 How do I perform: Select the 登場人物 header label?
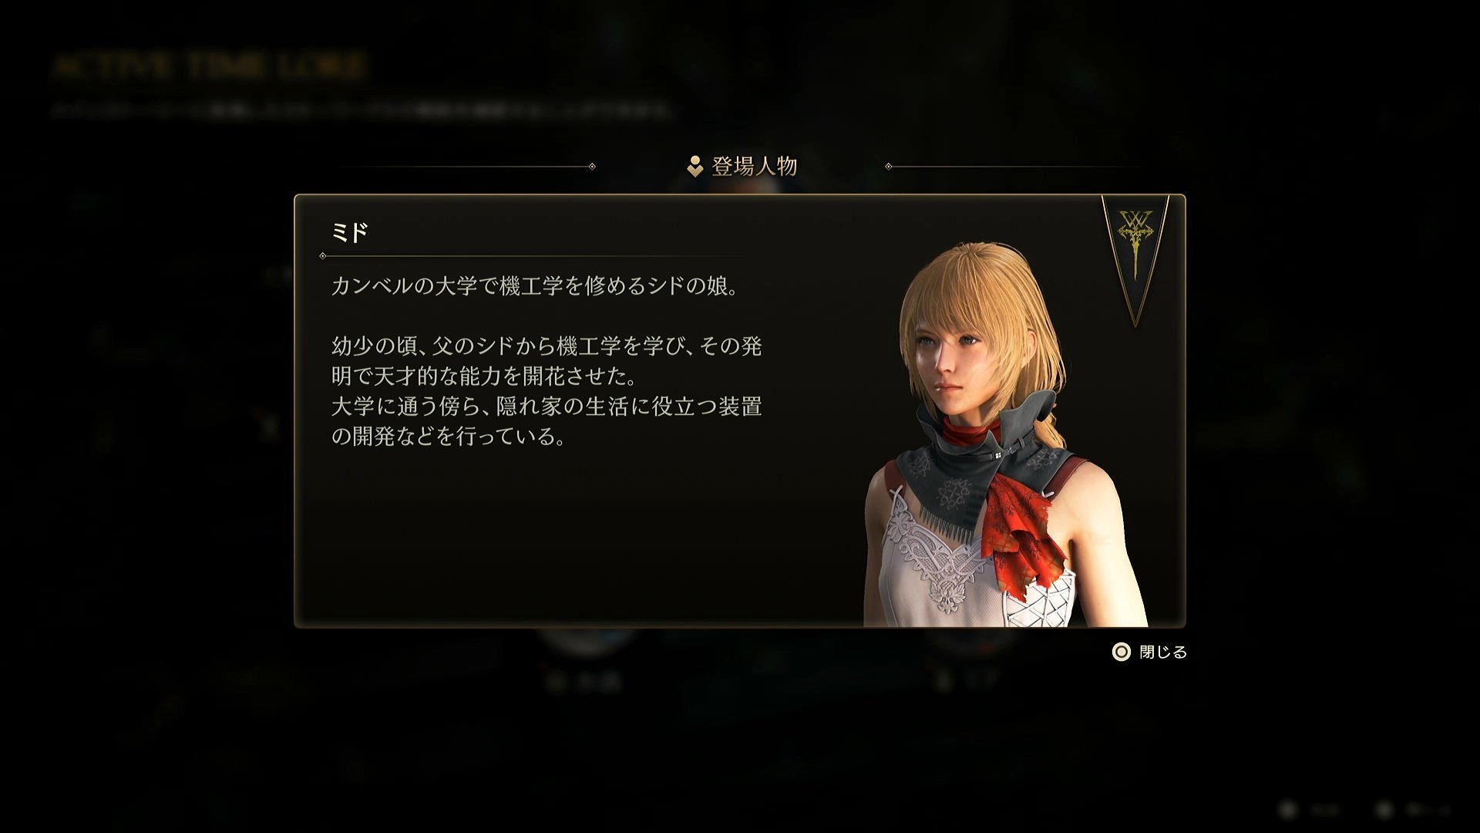(754, 167)
